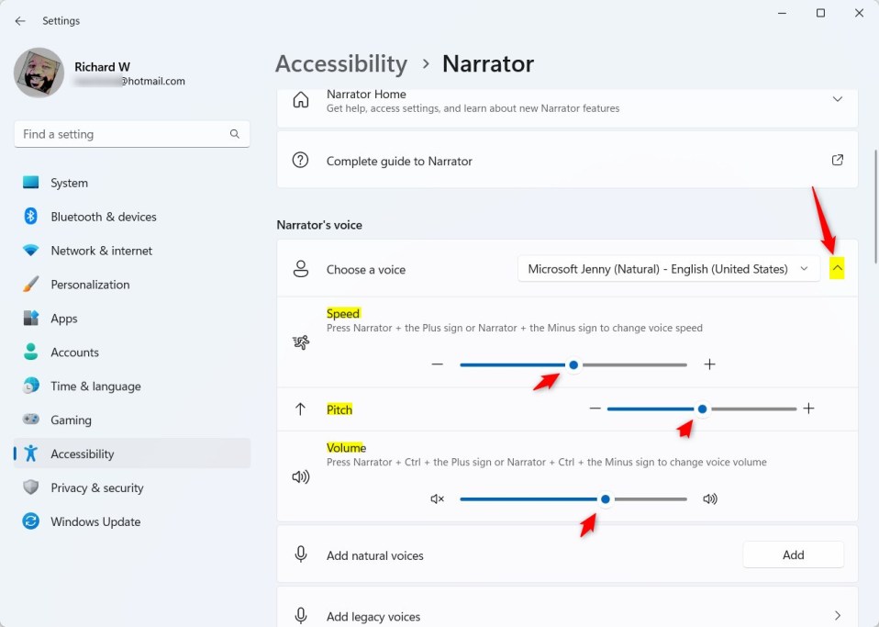Click the Add natural voices button

pos(793,554)
